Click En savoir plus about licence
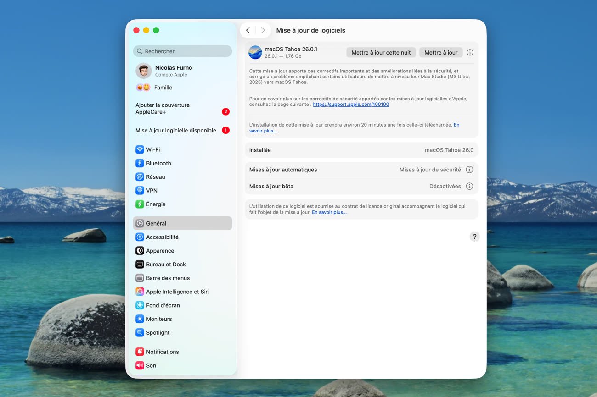Viewport: 597px width, 397px height. click(329, 212)
